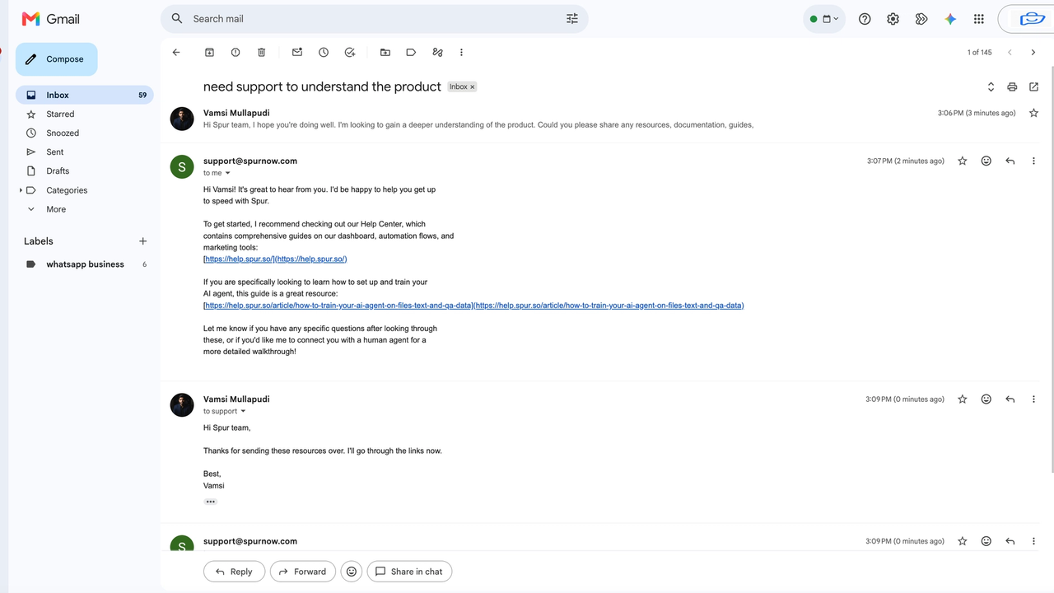Image resolution: width=1054 pixels, height=593 pixels.
Task: Open conversation in new window
Action: 1034,86
